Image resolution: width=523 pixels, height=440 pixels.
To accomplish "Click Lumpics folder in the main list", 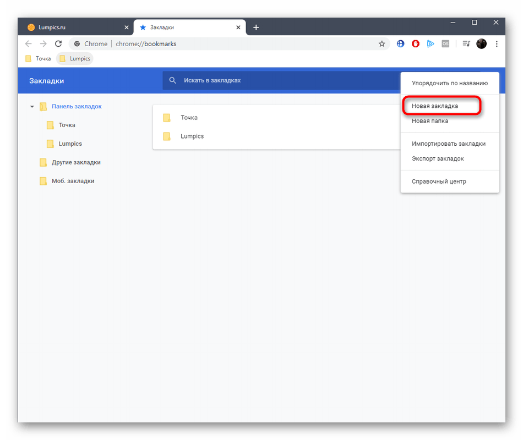I will pos(276,136).
